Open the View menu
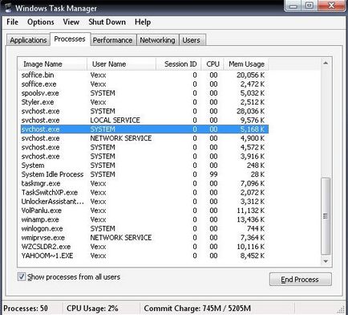The width and height of the screenshot is (348, 315). tap(71, 22)
